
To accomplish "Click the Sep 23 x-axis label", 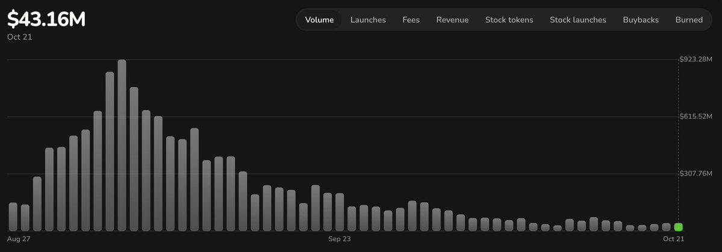I will point(340,239).
